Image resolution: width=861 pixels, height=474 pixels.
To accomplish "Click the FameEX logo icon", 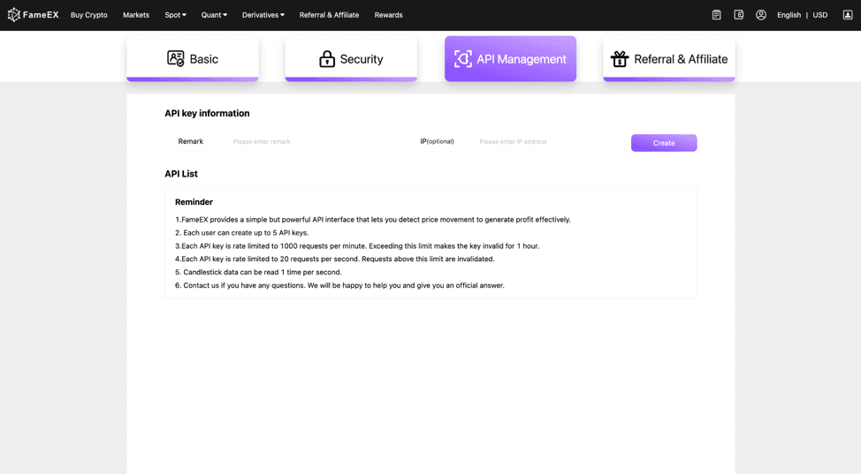I will pos(13,15).
